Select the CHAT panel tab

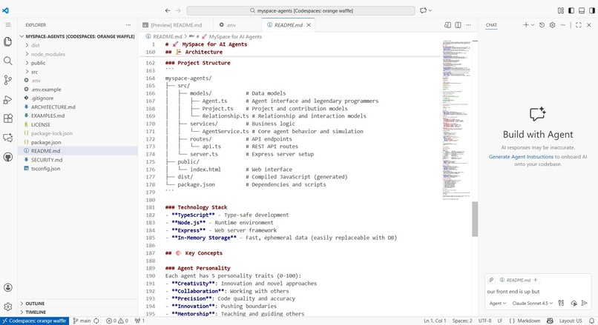click(491, 25)
